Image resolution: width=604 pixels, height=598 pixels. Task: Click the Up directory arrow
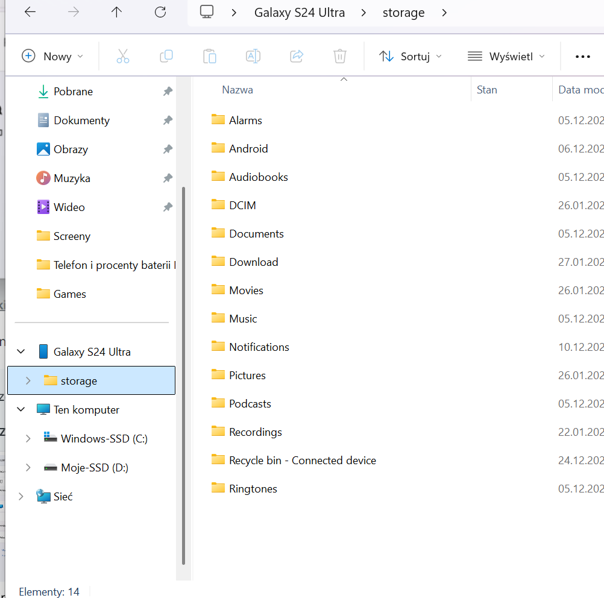click(117, 13)
